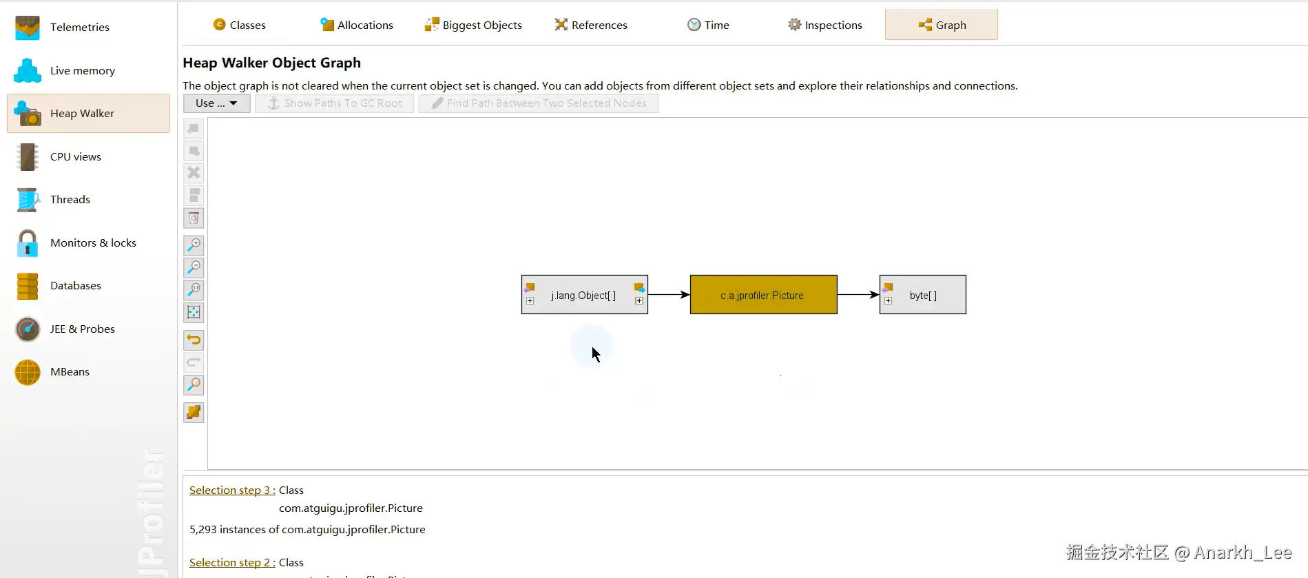Open the Use ... dropdown
Image resolution: width=1308 pixels, height=578 pixels.
(216, 103)
